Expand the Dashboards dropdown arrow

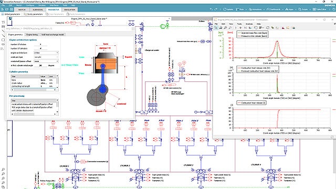[x=282, y=9]
